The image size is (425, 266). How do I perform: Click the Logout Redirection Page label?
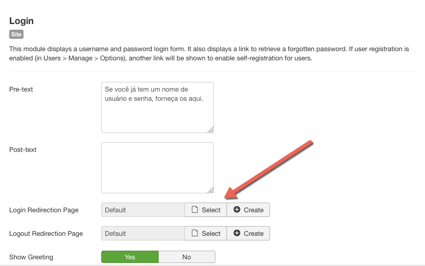(46, 234)
